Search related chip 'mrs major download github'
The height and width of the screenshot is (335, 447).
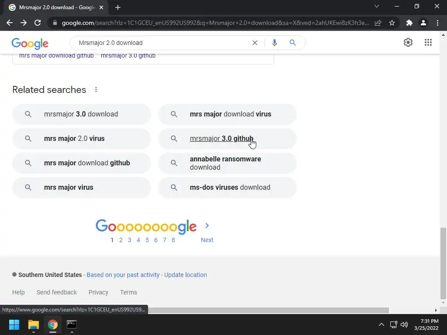81,163
